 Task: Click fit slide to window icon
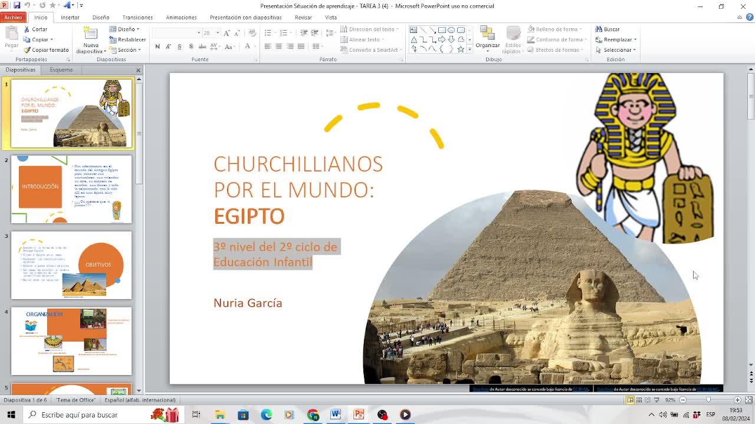(x=747, y=400)
